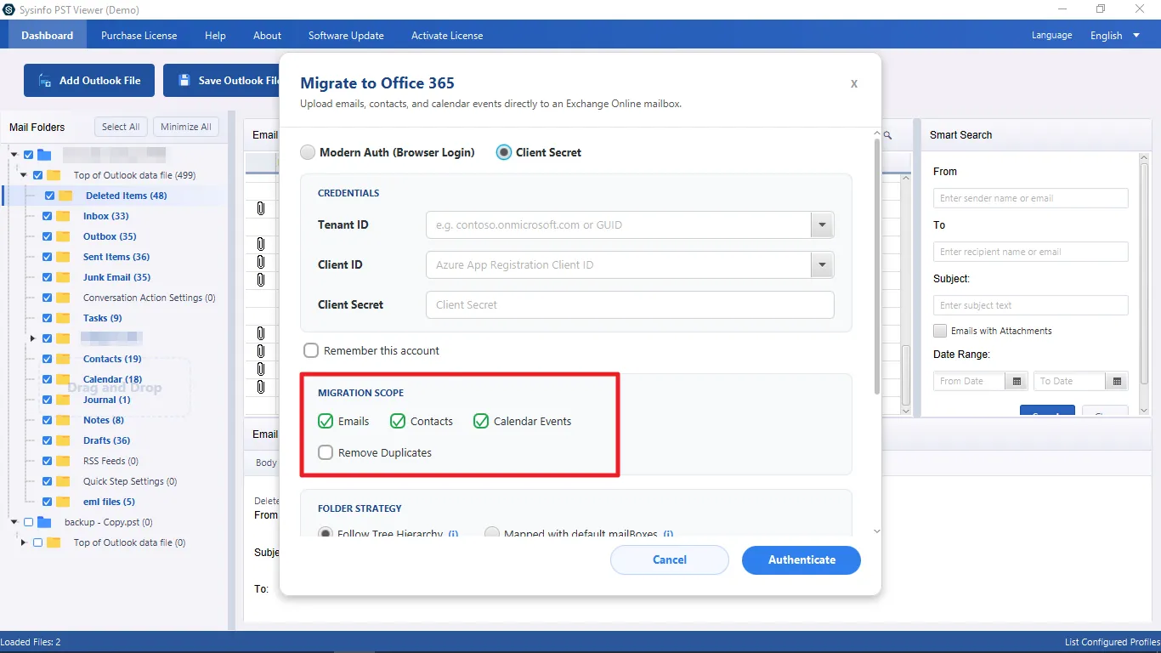Choose the Follow Tree Hierarchy radio option

click(326, 533)
